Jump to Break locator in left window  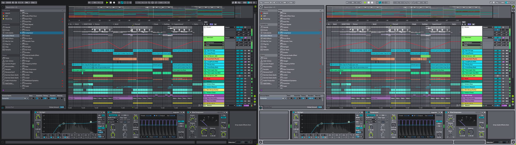pos(155,24)
